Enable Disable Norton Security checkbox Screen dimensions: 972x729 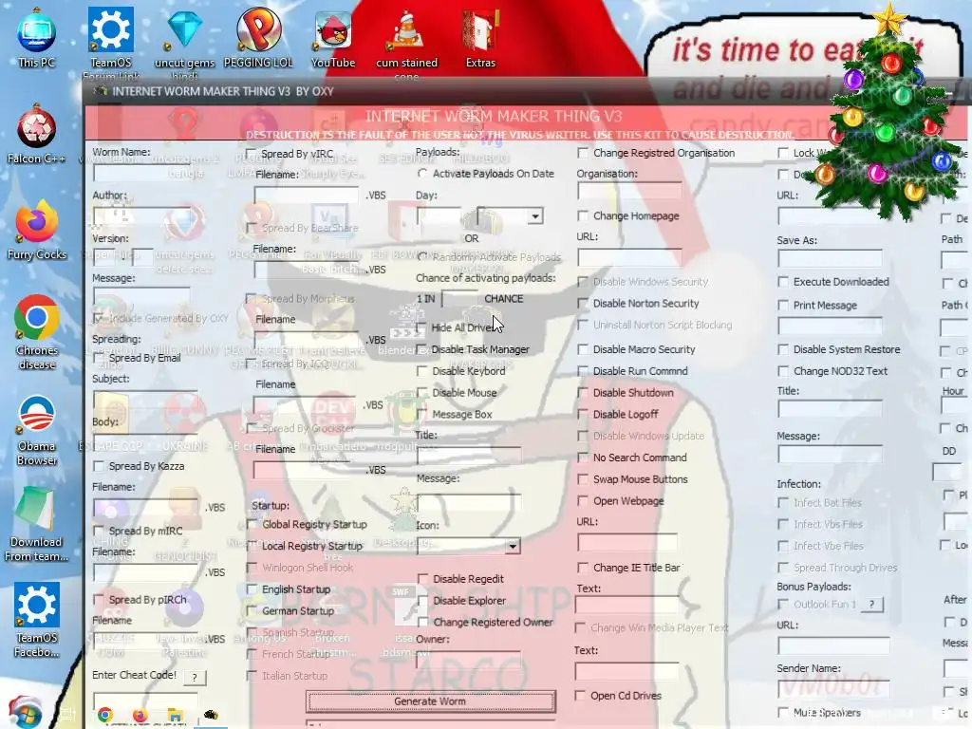tap(582, 303)
